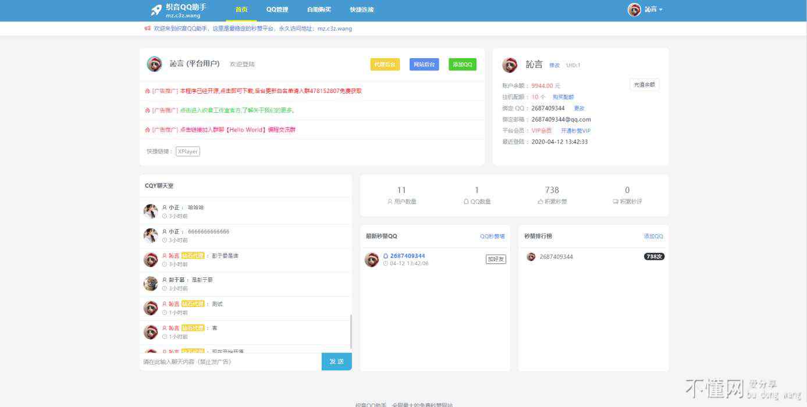The height and width of the screenshot is (407, 807).
Task: Open the 首页 tab
Action: click(241, 10)
